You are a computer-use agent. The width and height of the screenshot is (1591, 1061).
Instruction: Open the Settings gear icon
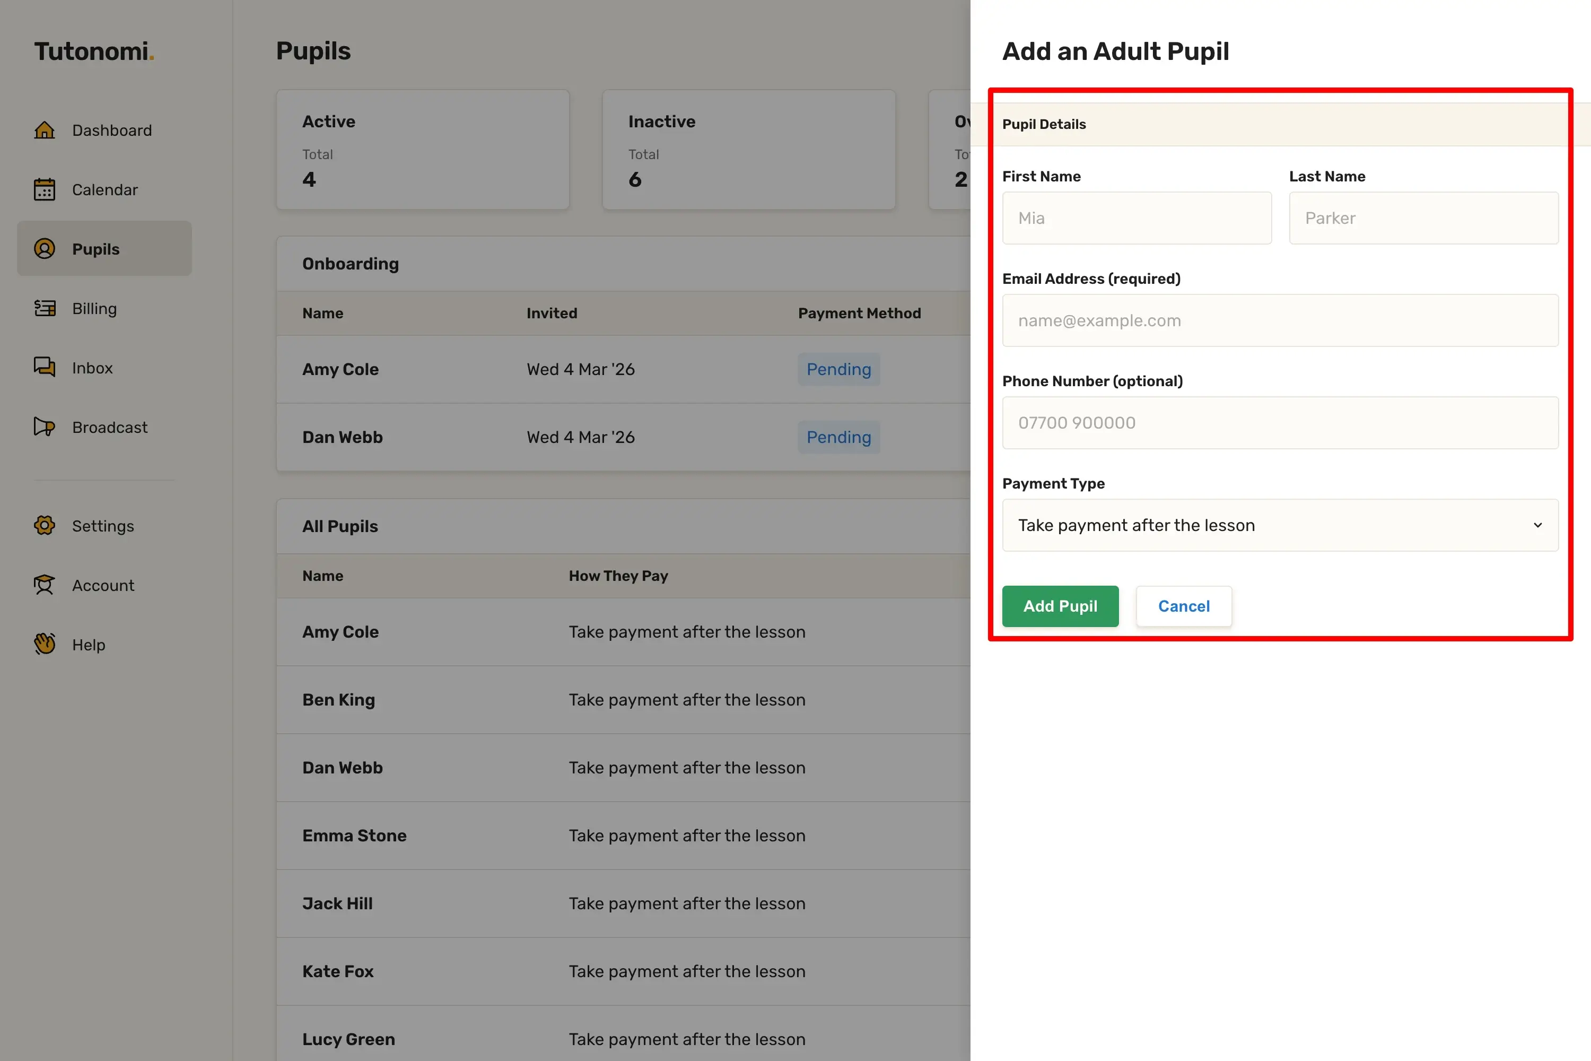coord(45,526)
